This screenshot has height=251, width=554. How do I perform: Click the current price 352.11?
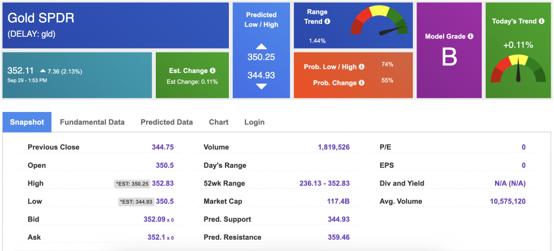pyautogui.click(x=21, y=71)
